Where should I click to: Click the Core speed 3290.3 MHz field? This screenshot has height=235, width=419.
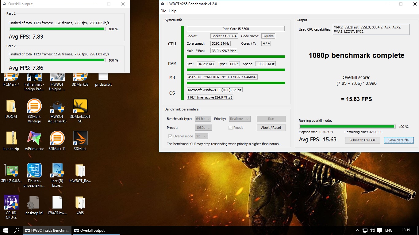[221, 43]
